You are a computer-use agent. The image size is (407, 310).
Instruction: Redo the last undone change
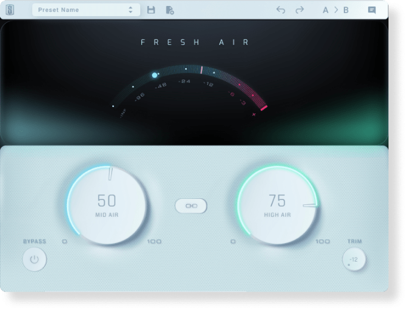pyautogui.click(x=299, y=10)
